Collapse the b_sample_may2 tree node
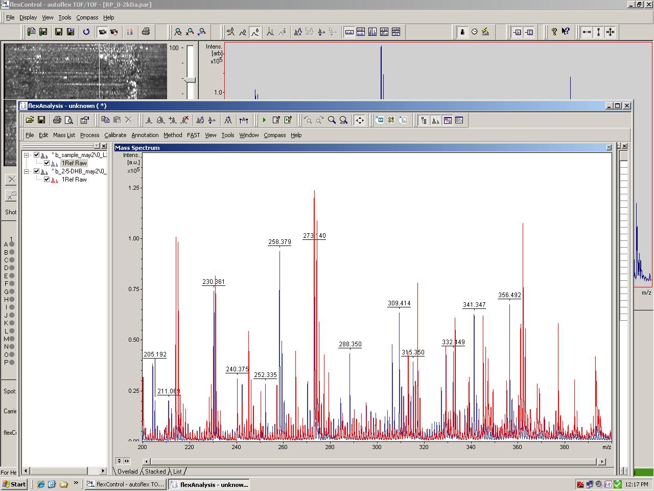This screenshot has width=654, height=491. click(27, 155)
